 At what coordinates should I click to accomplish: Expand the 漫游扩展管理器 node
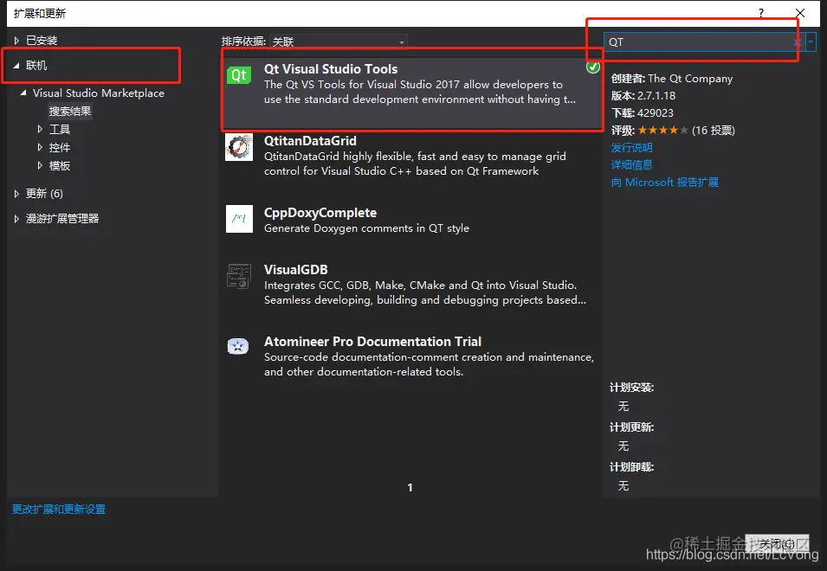(x=16, y=219)
